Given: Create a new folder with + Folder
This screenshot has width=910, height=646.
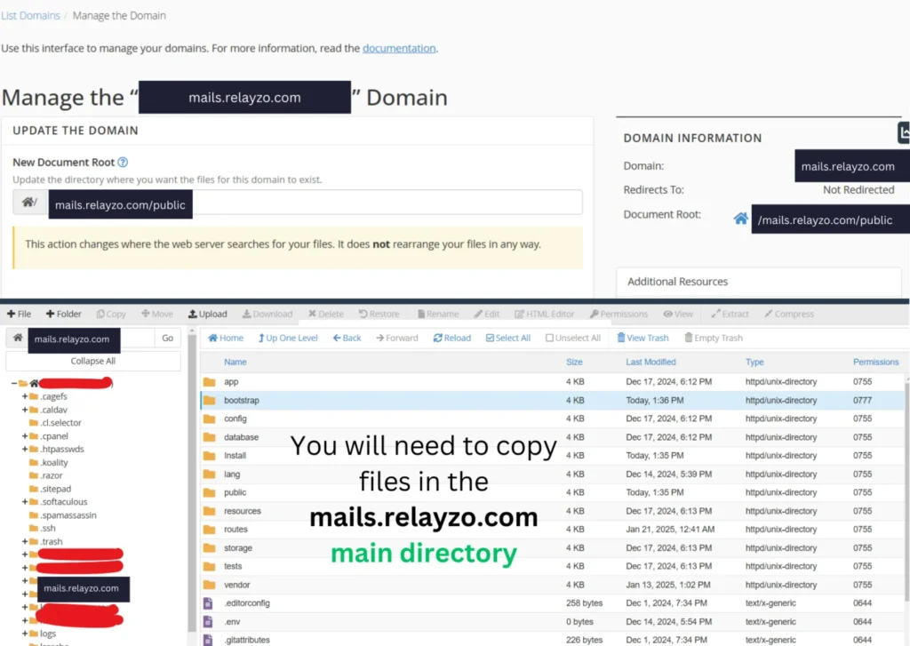Looking at the screenshot, I should 63,314.
